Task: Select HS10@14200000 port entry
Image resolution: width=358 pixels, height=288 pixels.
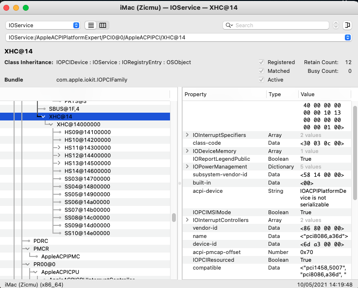Action: [85, 140]
